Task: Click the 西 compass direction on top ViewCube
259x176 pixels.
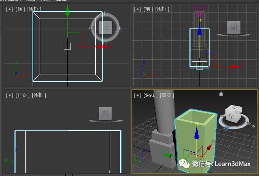Action: coord(91,28)
